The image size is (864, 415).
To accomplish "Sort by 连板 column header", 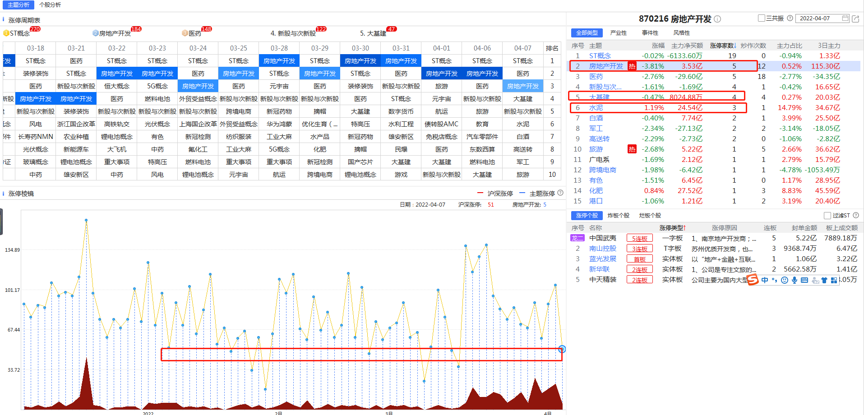I will pyautogui.click(x=770, y=228).
